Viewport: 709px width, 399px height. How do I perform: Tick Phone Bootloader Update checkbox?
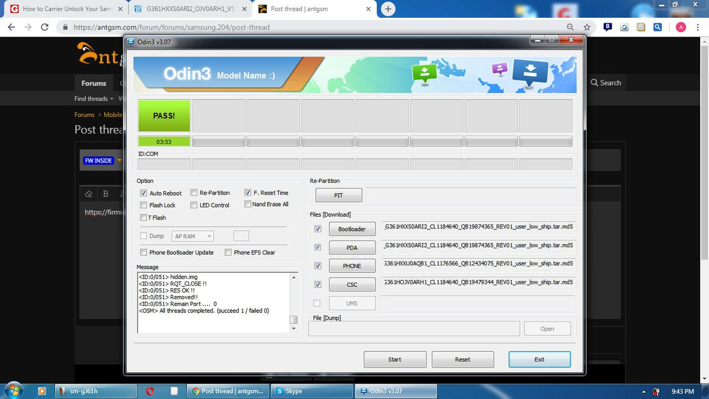point(143,252)
